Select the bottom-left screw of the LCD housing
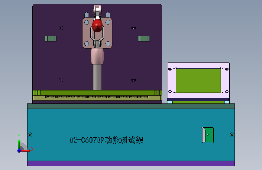This screenshot has height=170, width=262. pos(170,92)
